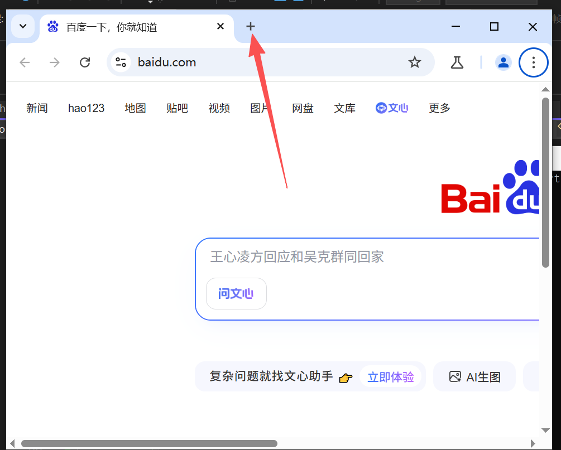This screenshot has height=450, width=561.
Task: Click 复杂问题就找文心助手 text
Action: coord(271,376)
